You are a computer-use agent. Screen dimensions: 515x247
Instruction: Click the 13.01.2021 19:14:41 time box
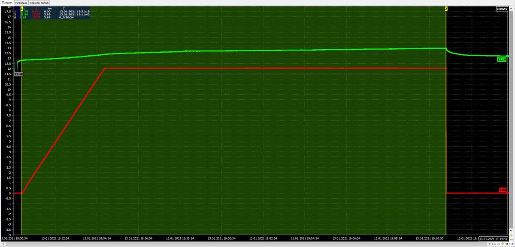coord(494,239)
